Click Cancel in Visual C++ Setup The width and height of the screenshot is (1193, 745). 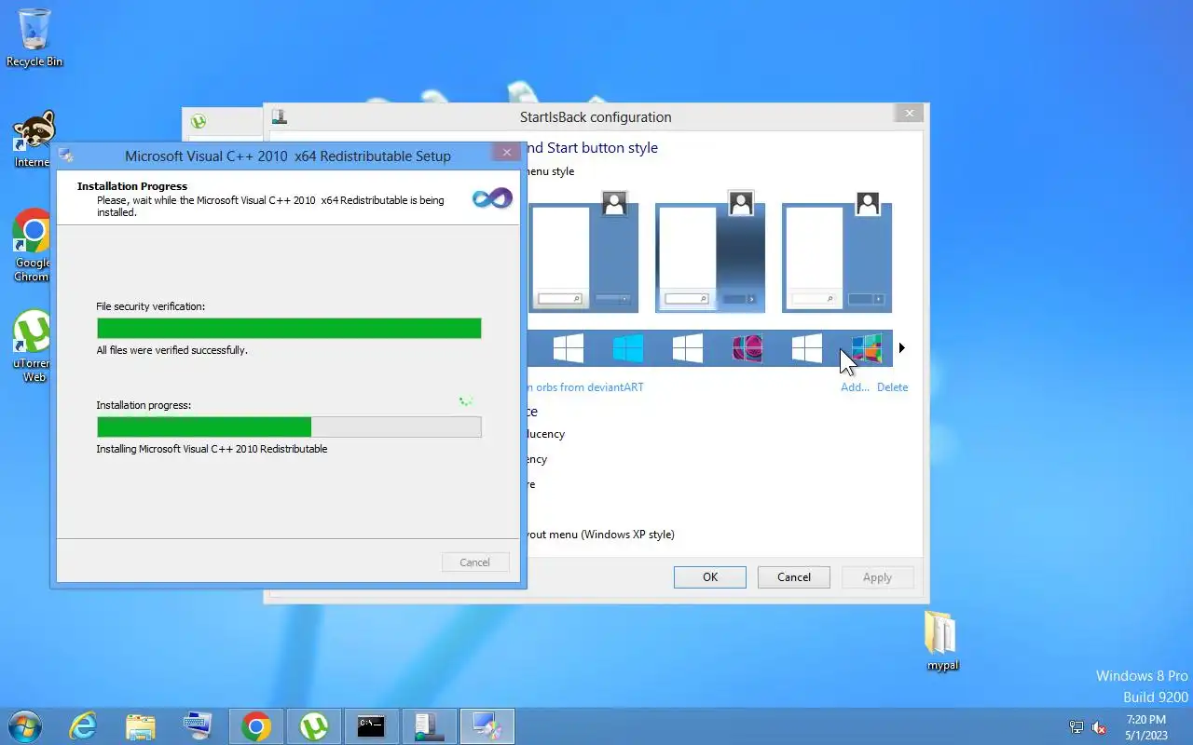(474, 562)
